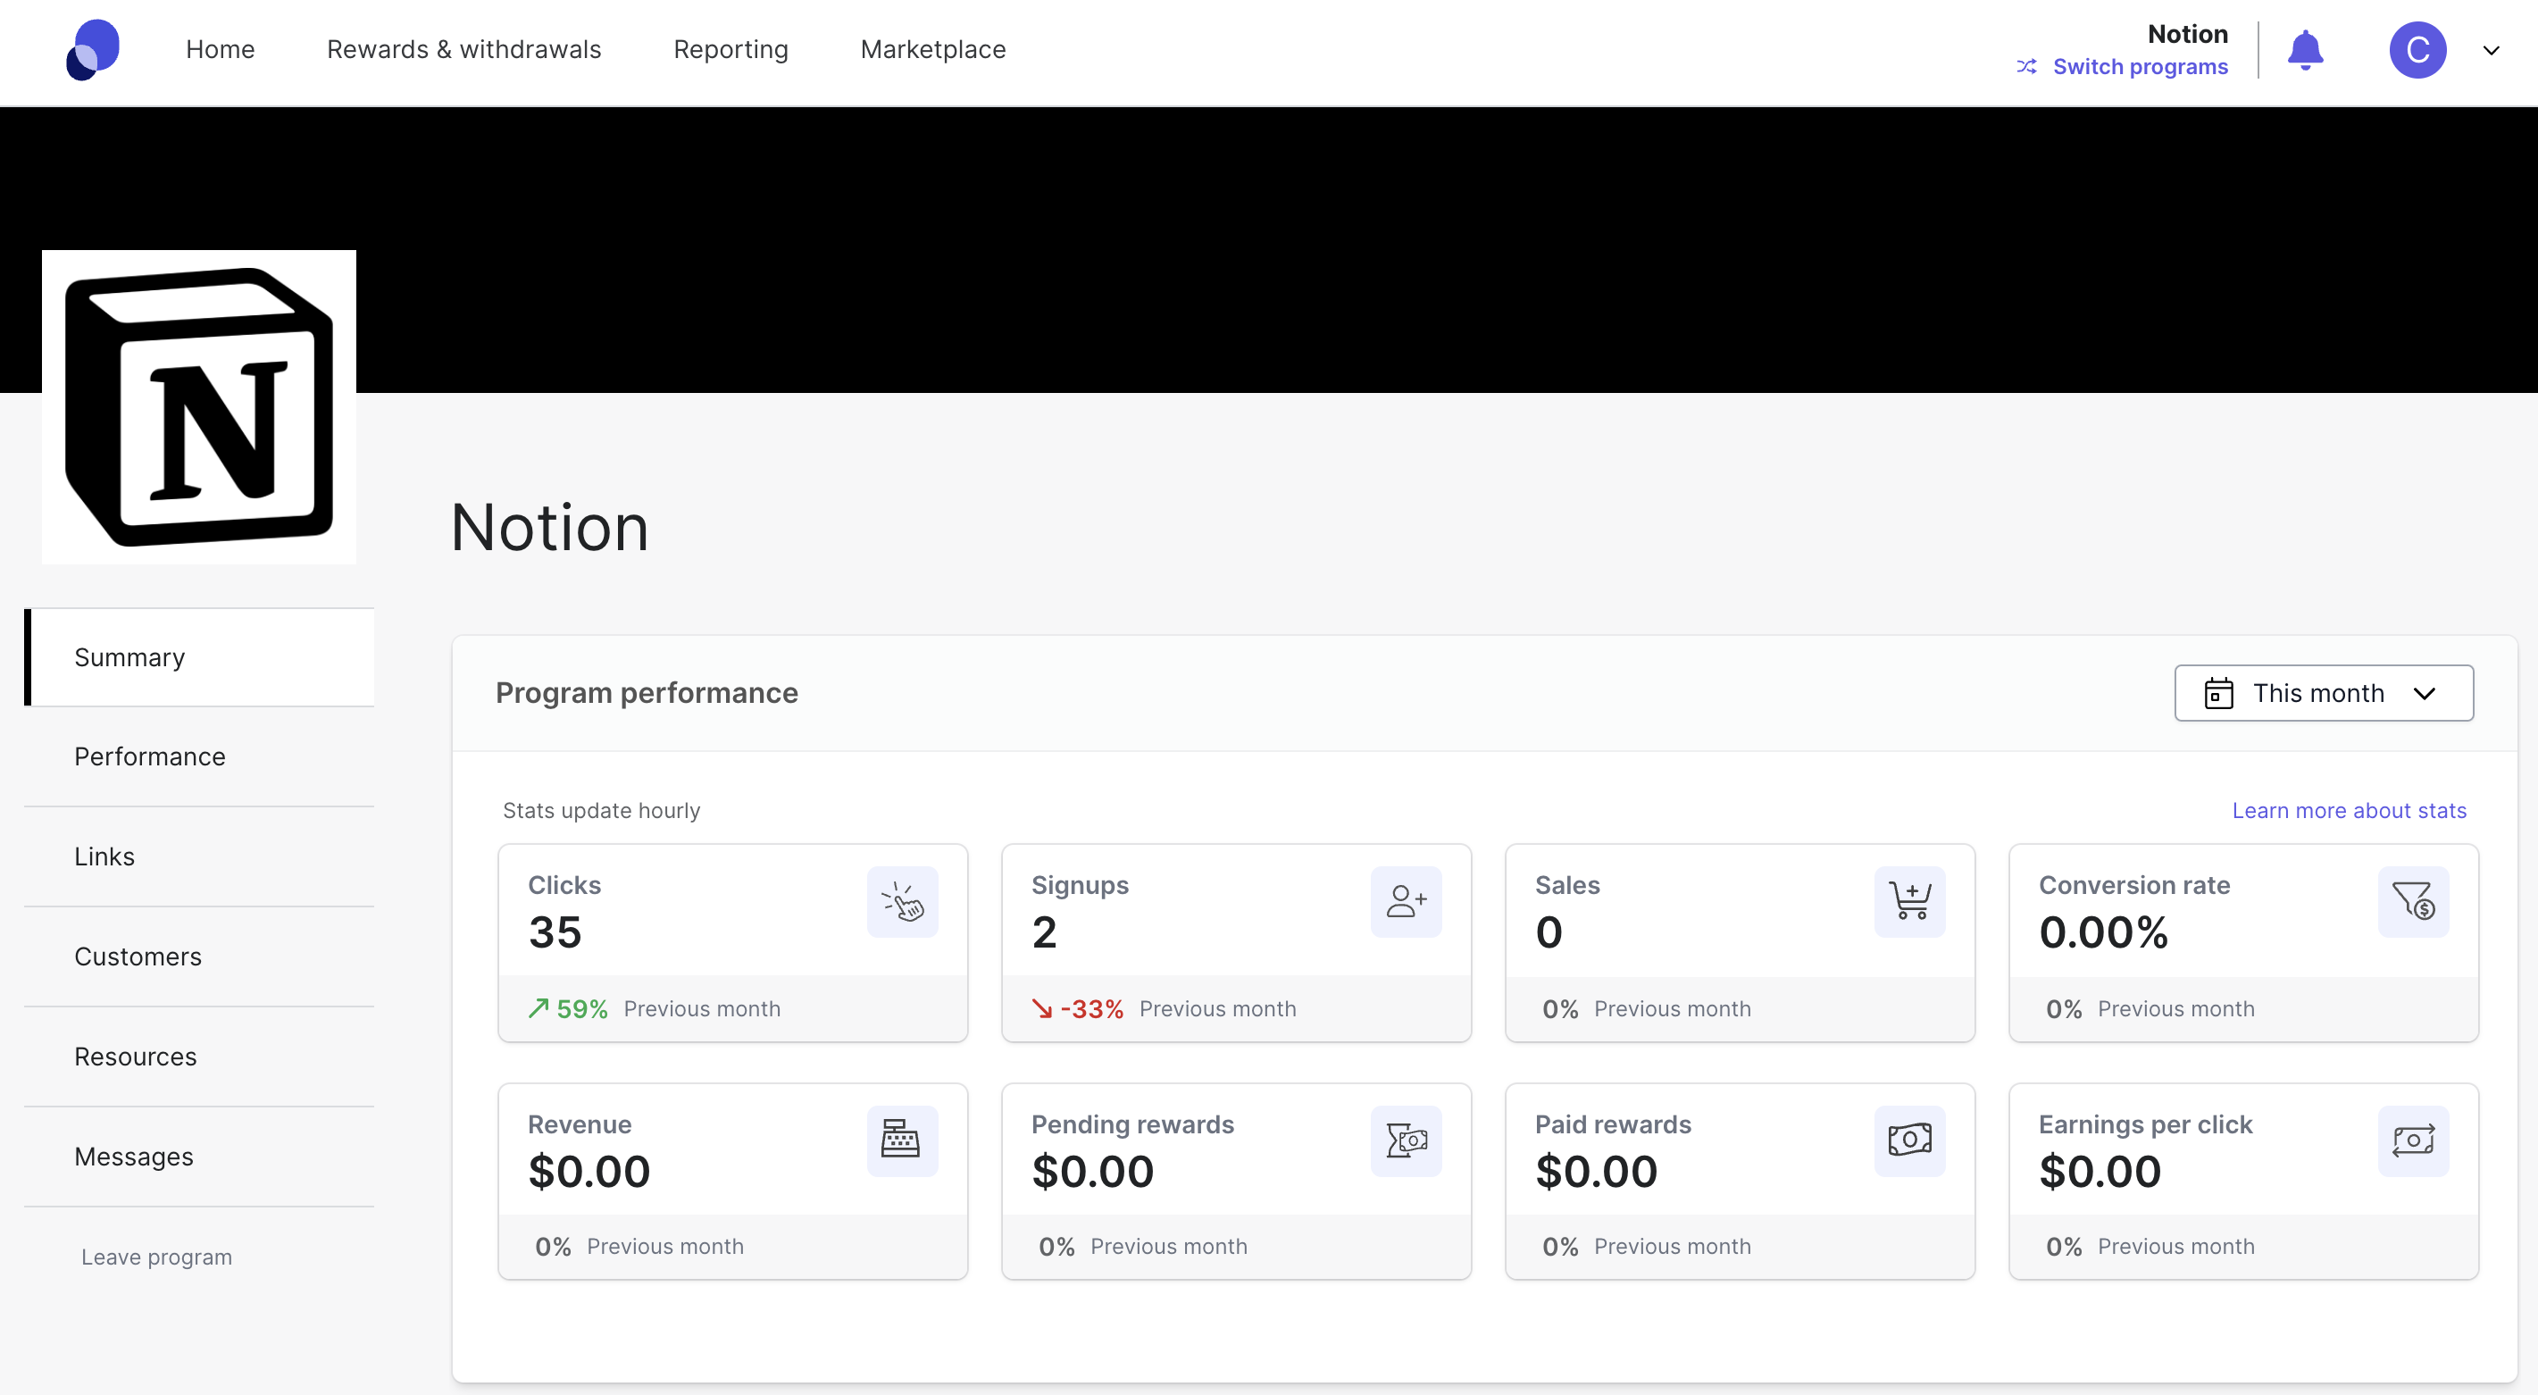This screenshot has height=1395, width=2538.
Task: Click the Revenue cash register icon
Action: pyautogui.click(x=903, y=1140)
